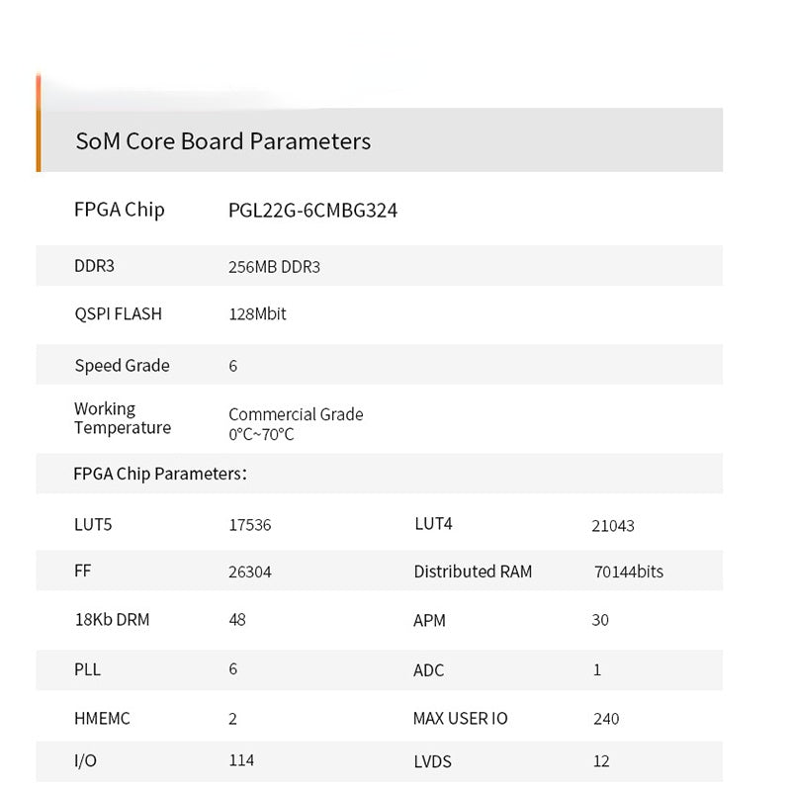Click the Working Temperature label
Viewport: 791px width, 791px height.
[122, 418]
